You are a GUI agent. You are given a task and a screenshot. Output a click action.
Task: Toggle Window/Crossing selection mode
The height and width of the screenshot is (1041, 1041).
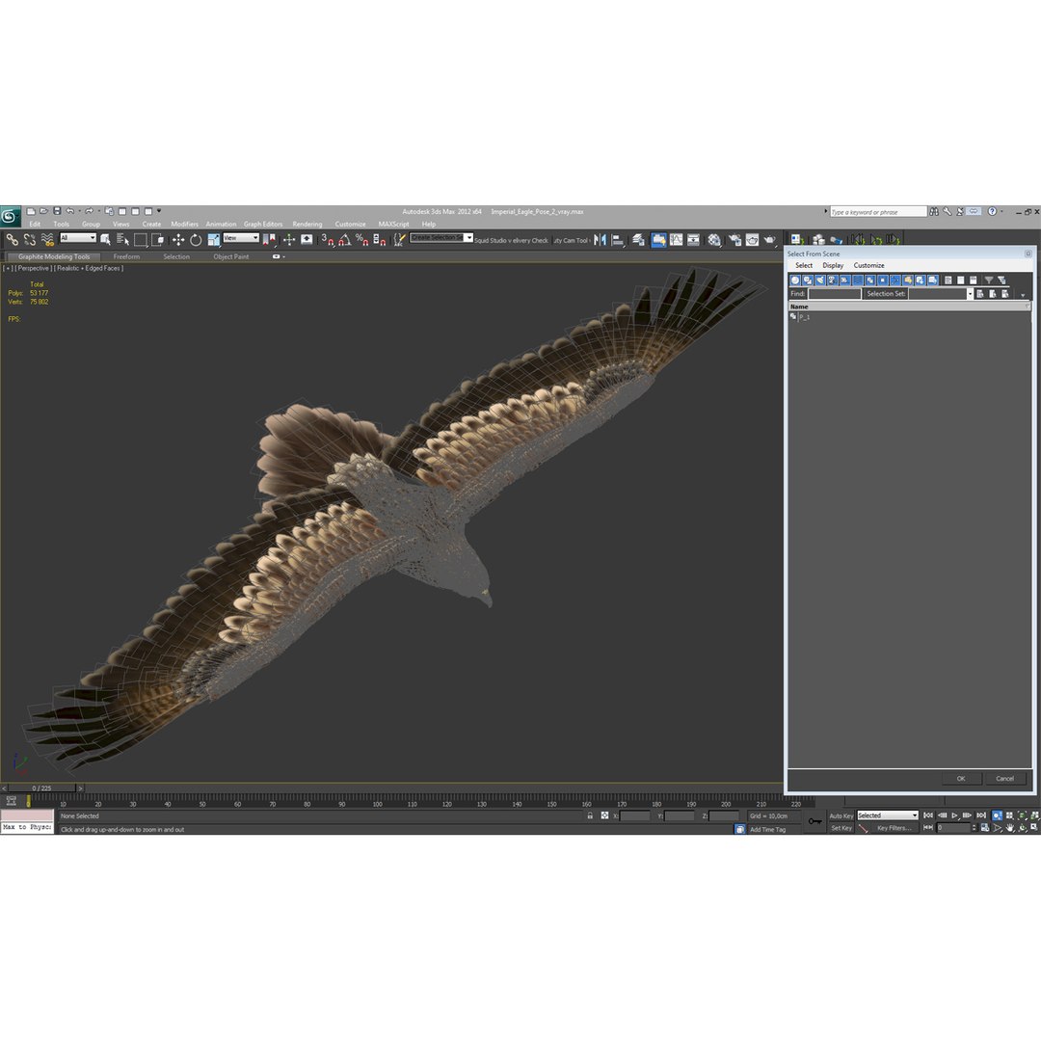(x=157, y=240)
